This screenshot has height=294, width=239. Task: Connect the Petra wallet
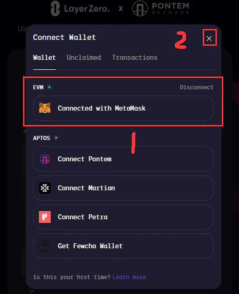123,217
